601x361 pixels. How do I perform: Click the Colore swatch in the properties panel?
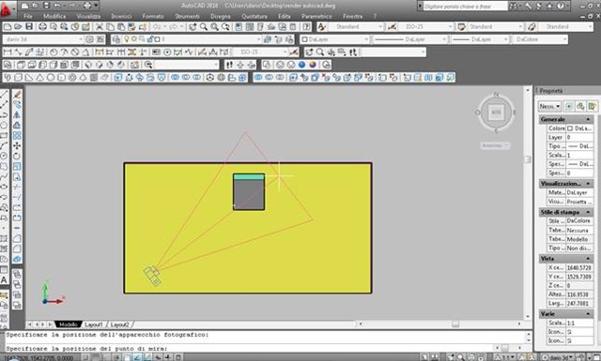[x=570, y=128]
